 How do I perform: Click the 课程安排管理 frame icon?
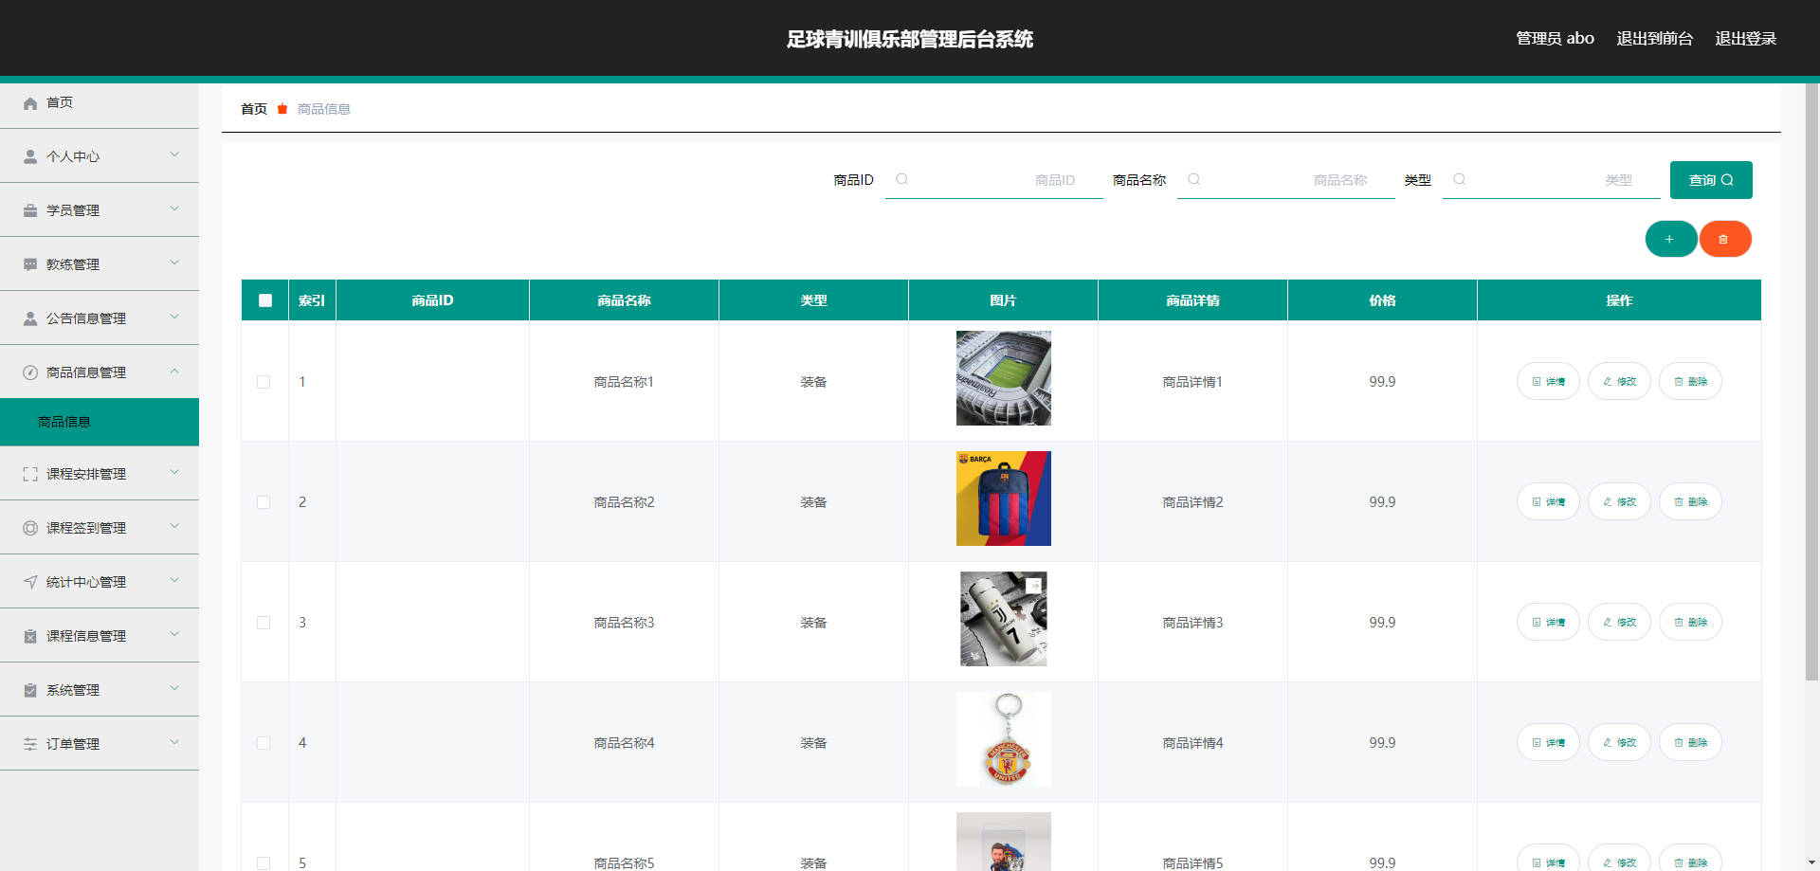[30, 474]
